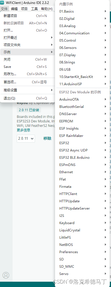Viewport: 111px width, 287px height.
Task: Open the Servo examples submenu
Action: tap(83, 274)
